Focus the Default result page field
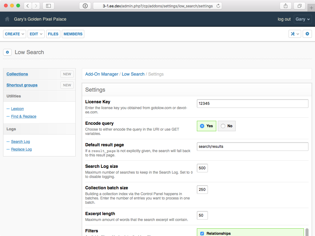 [253, 147]
